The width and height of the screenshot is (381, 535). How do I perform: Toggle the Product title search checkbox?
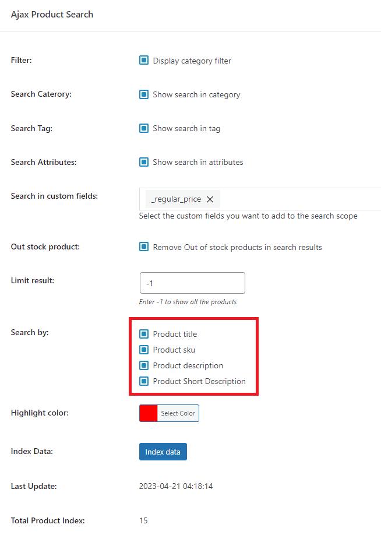coord(144,334)
